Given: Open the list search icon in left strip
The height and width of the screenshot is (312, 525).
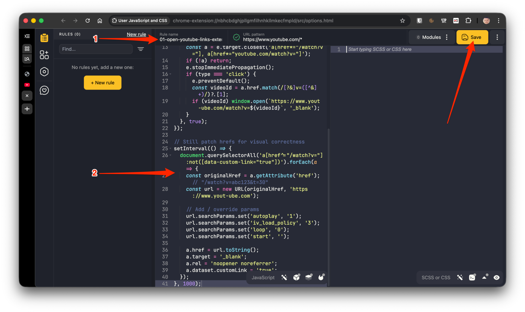Looking at the screenshot, I should [27, 59].
